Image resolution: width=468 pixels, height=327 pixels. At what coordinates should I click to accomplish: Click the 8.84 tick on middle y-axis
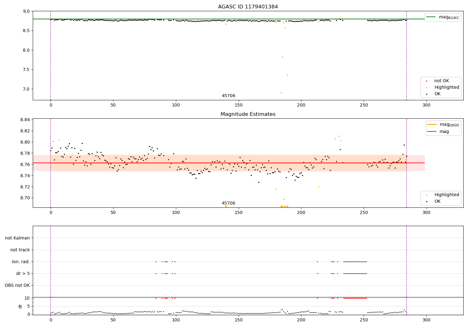pos(25,120)
